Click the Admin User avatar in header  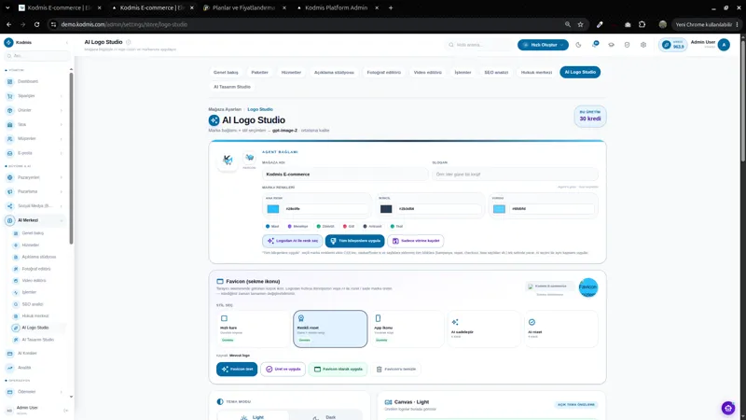click(724, 45)
